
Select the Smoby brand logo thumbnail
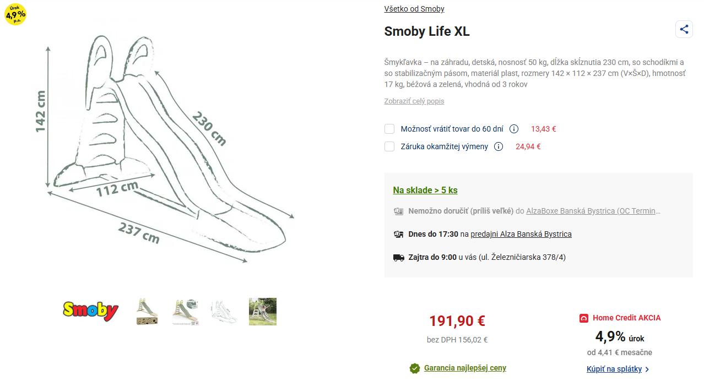90,312
